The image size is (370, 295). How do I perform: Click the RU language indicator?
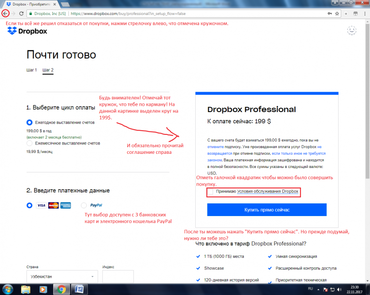[310, 289]
